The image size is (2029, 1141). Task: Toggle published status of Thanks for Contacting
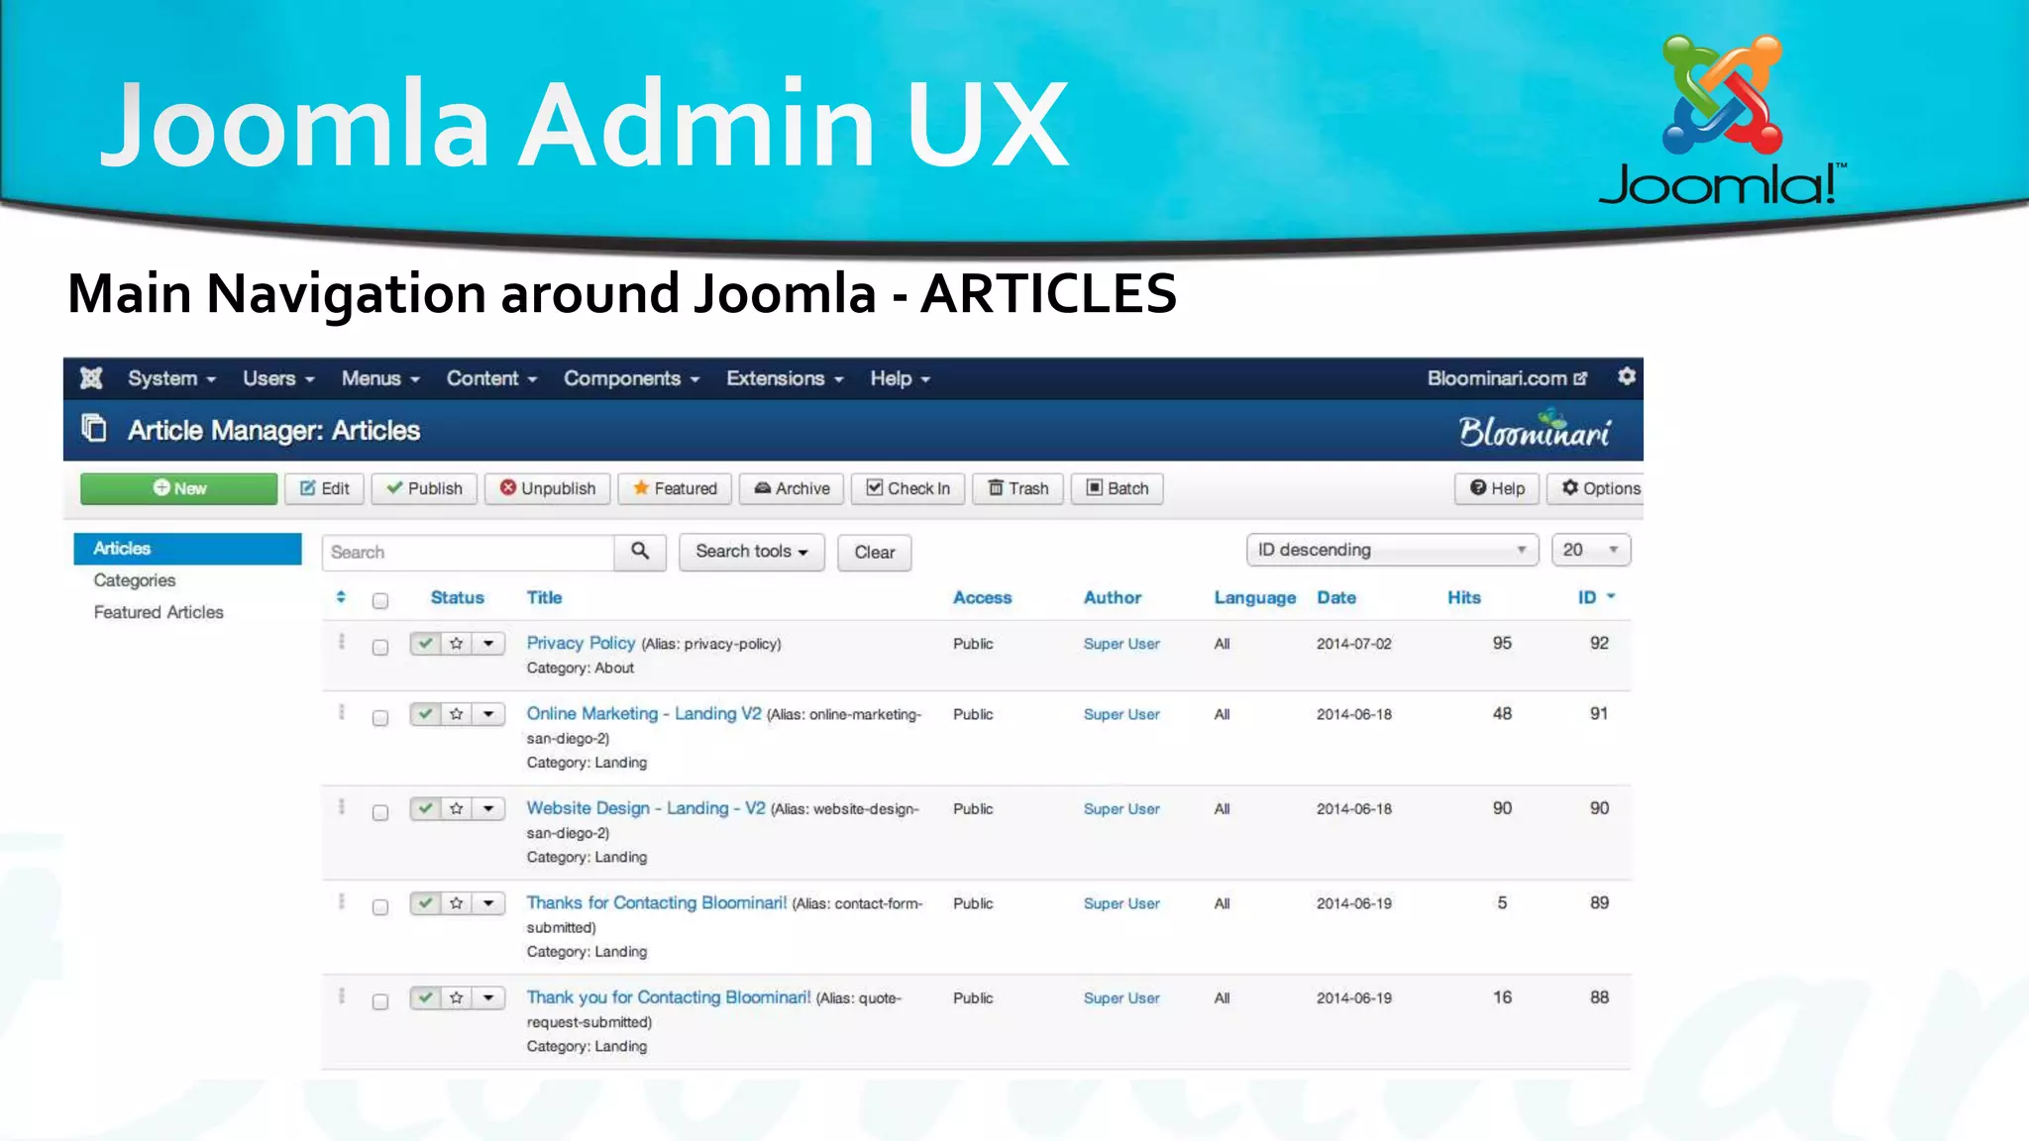425,903
